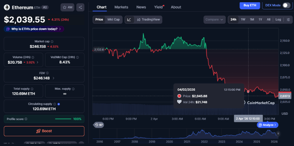Click the Analyze button

(268, 125)
